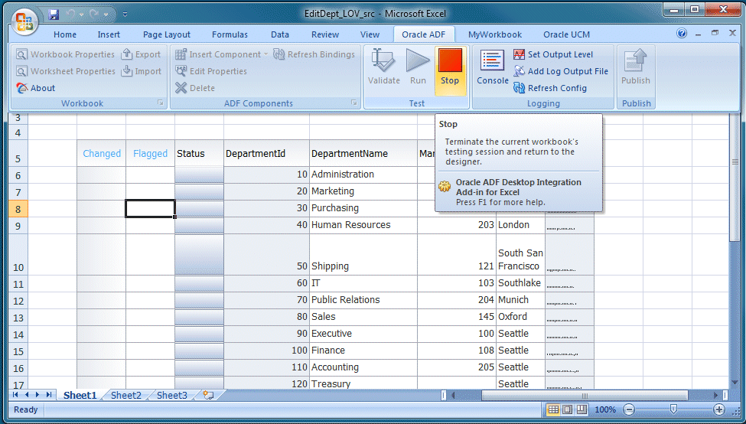Click the zoom slider handle
746x424 pixels.
point(673,409)
